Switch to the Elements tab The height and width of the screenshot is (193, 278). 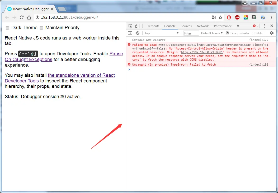pos(153,26)
